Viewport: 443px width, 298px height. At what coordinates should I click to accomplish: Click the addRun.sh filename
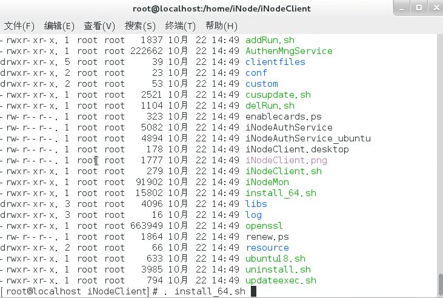tap(270, 40)
